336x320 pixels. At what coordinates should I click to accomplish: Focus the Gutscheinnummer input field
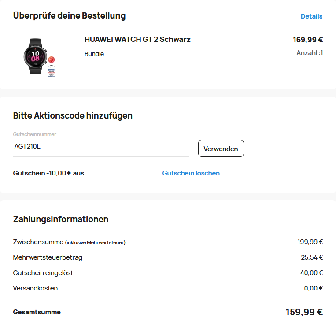click(101, 147)
